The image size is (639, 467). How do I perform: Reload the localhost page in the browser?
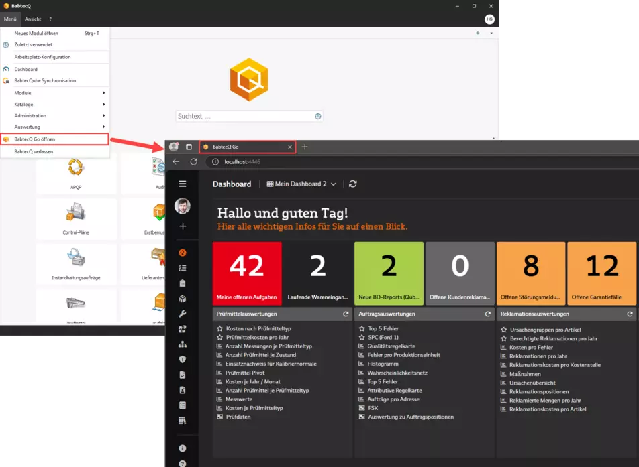tap(193, 161)
